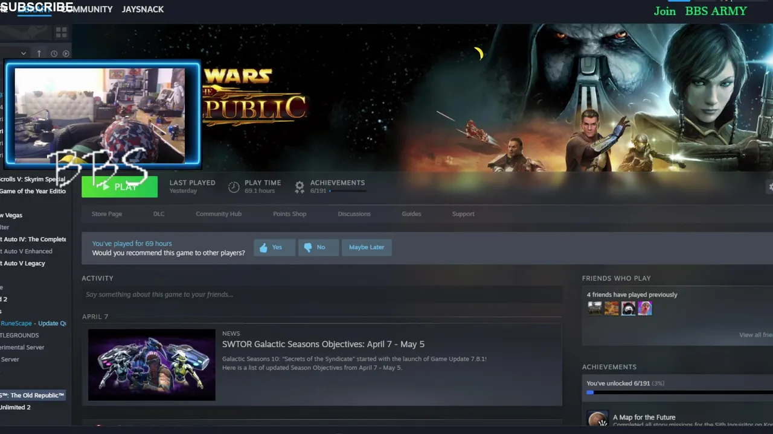Open the SWTOR Galactic Seasons Objectives article
773x434 pixels.
pyautogui.click(x=323, y=344)
